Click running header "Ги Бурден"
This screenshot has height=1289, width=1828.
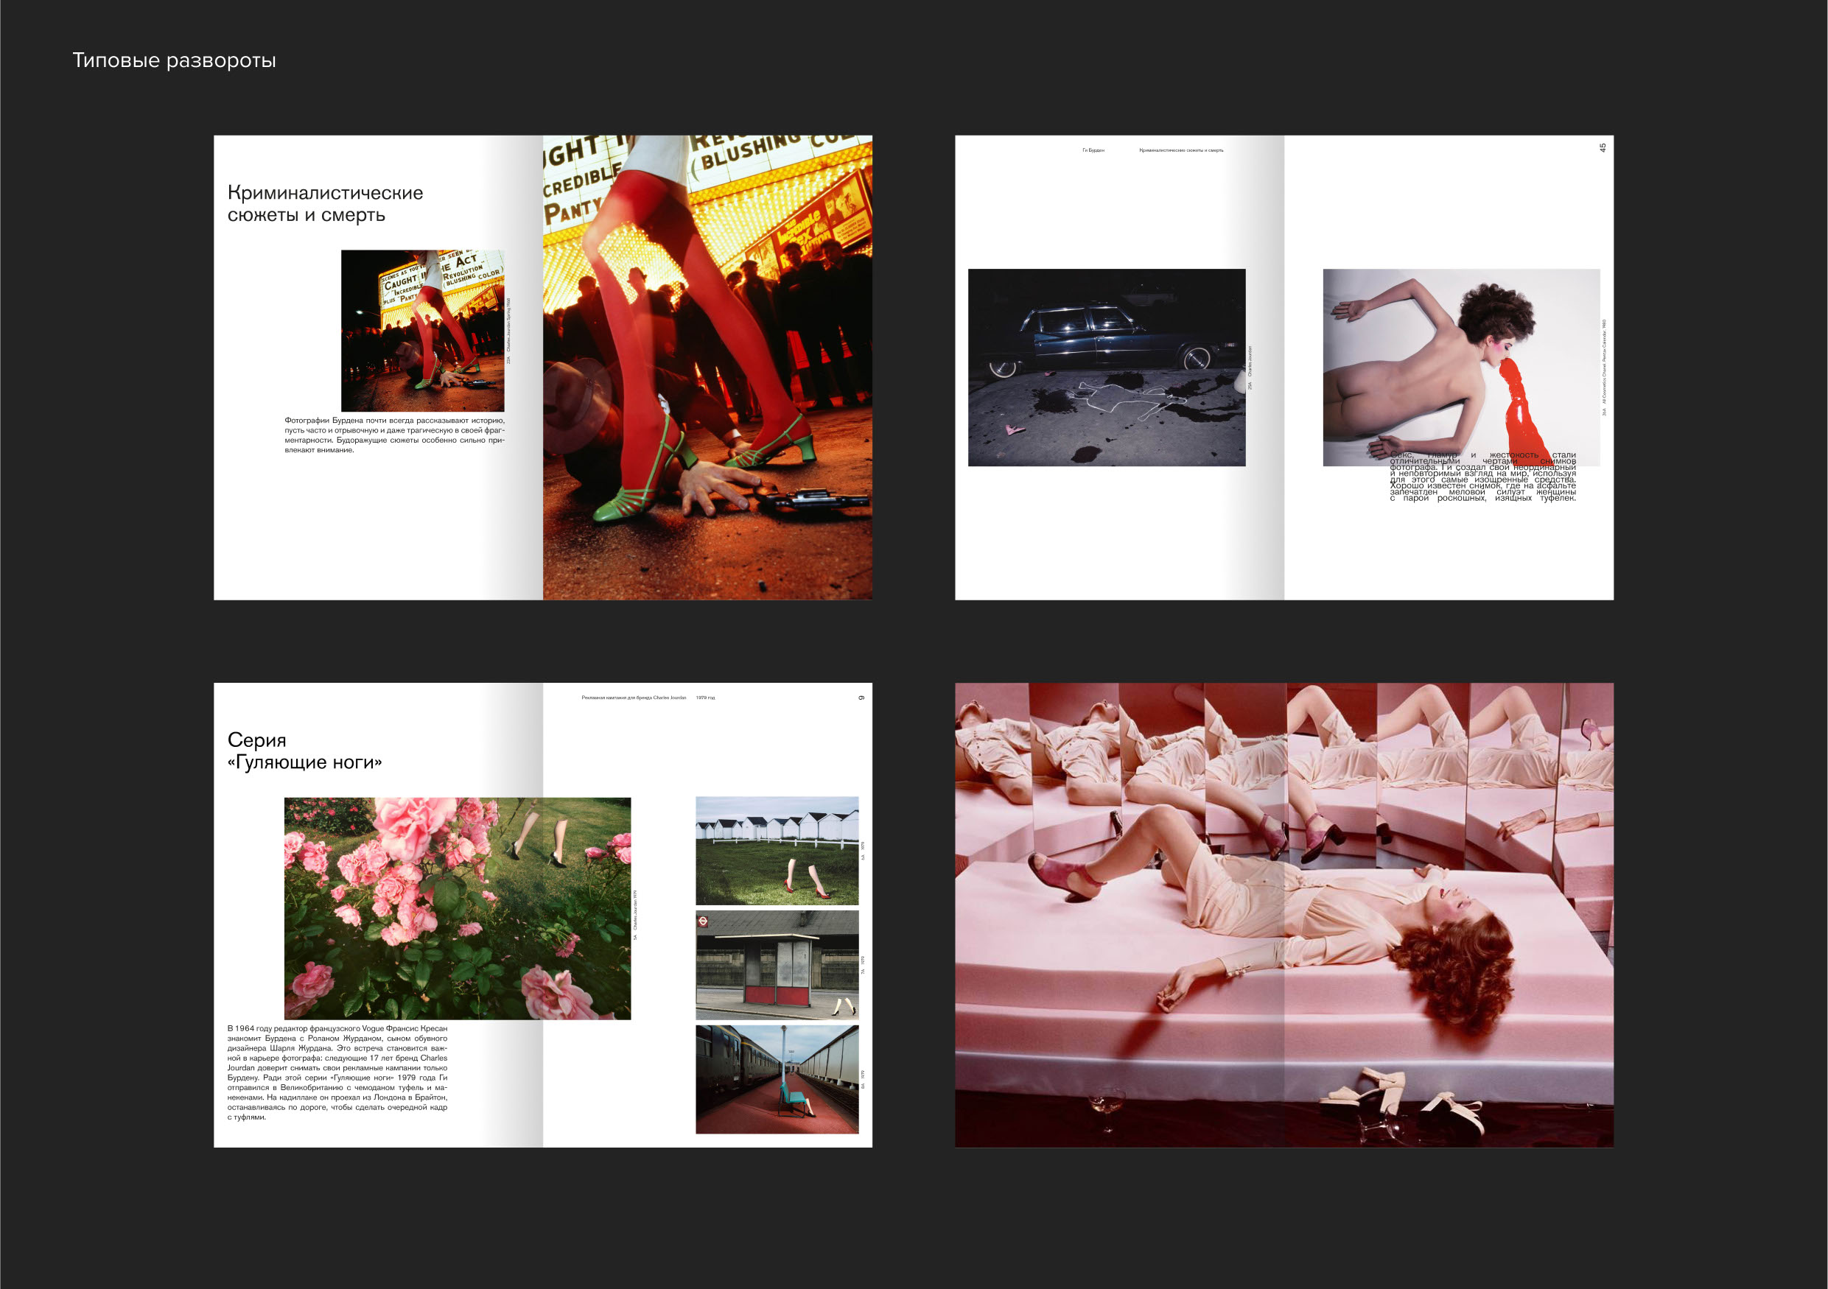pos(1093,150)
